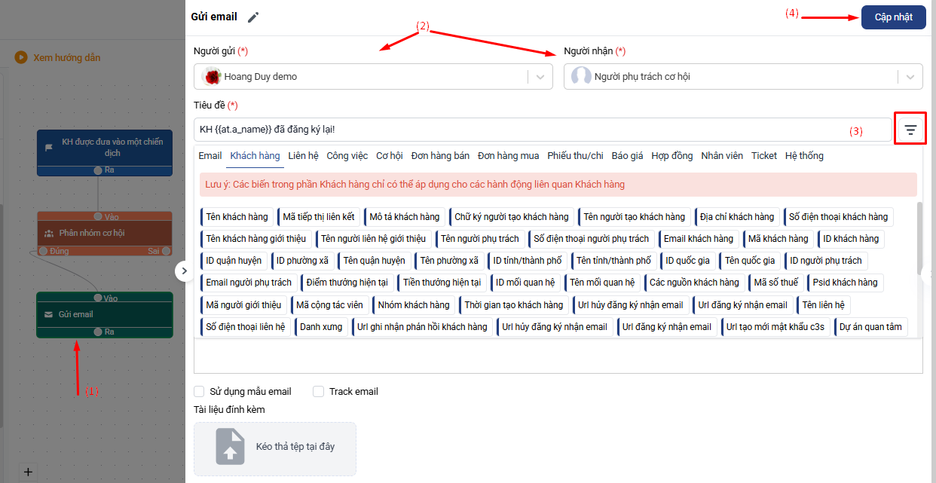Click the pencil edit icon beside Gửi email
936x483 pixels.
point(253,17)
